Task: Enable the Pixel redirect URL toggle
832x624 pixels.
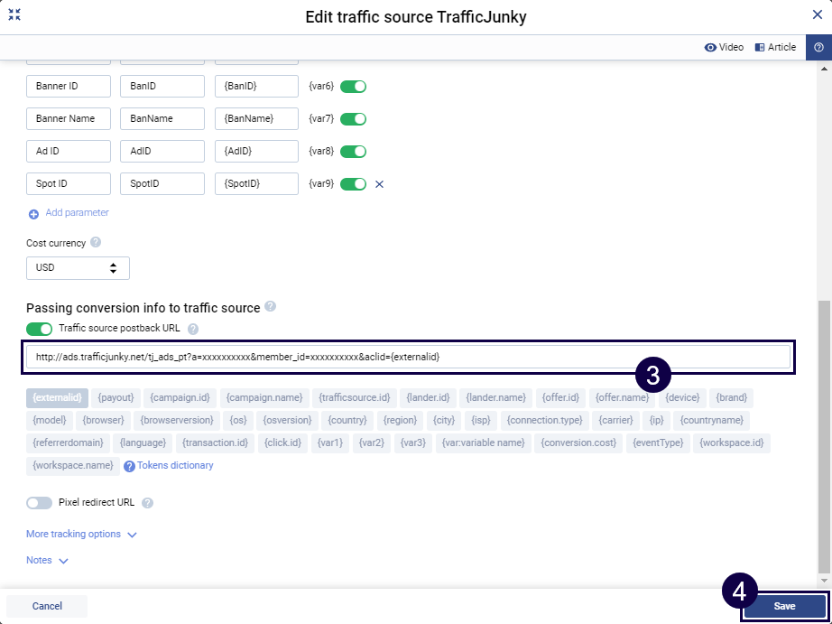Action: click(40, 503)
